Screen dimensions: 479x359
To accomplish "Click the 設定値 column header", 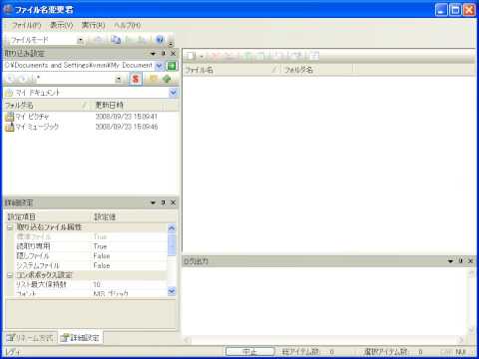I will [134, 217].
